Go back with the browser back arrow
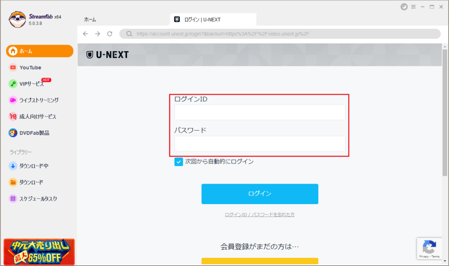This screenshot has width=449, height=266. [x=86, y=34]
